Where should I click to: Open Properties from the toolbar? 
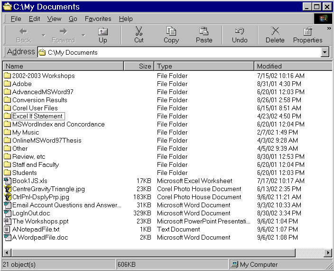pyautogui.click(x=308, y=35)
